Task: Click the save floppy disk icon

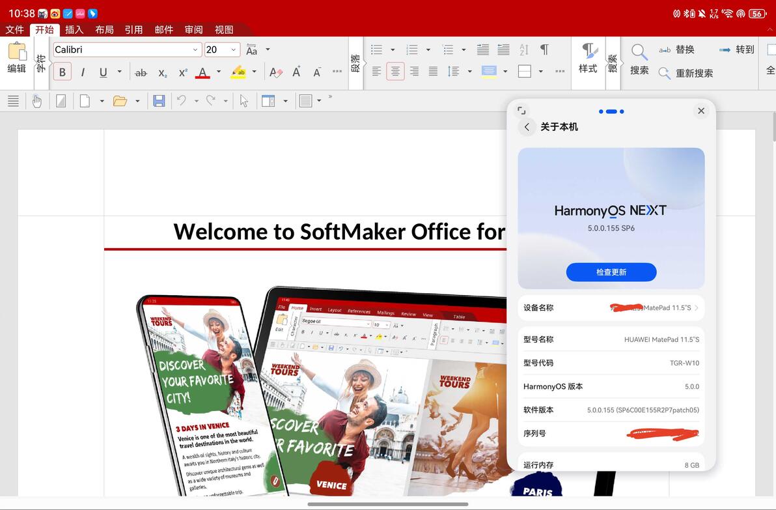Action: (x=159, y=101)
